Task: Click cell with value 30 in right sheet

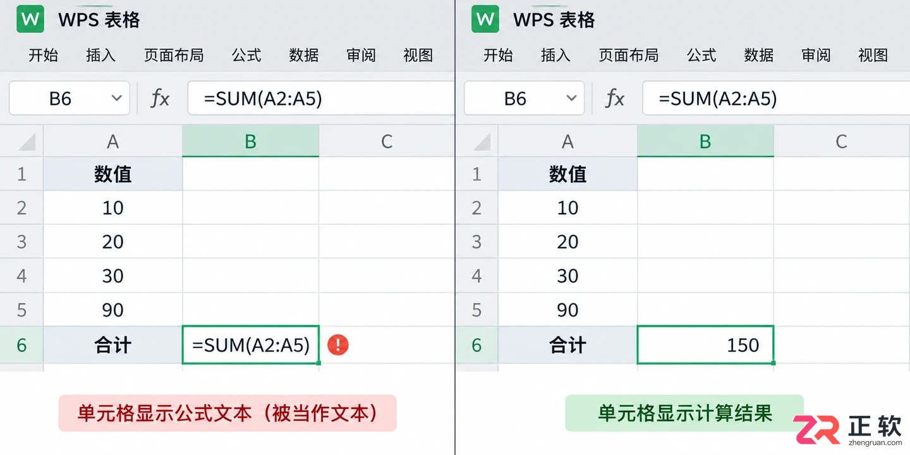Action: [568, 276]
